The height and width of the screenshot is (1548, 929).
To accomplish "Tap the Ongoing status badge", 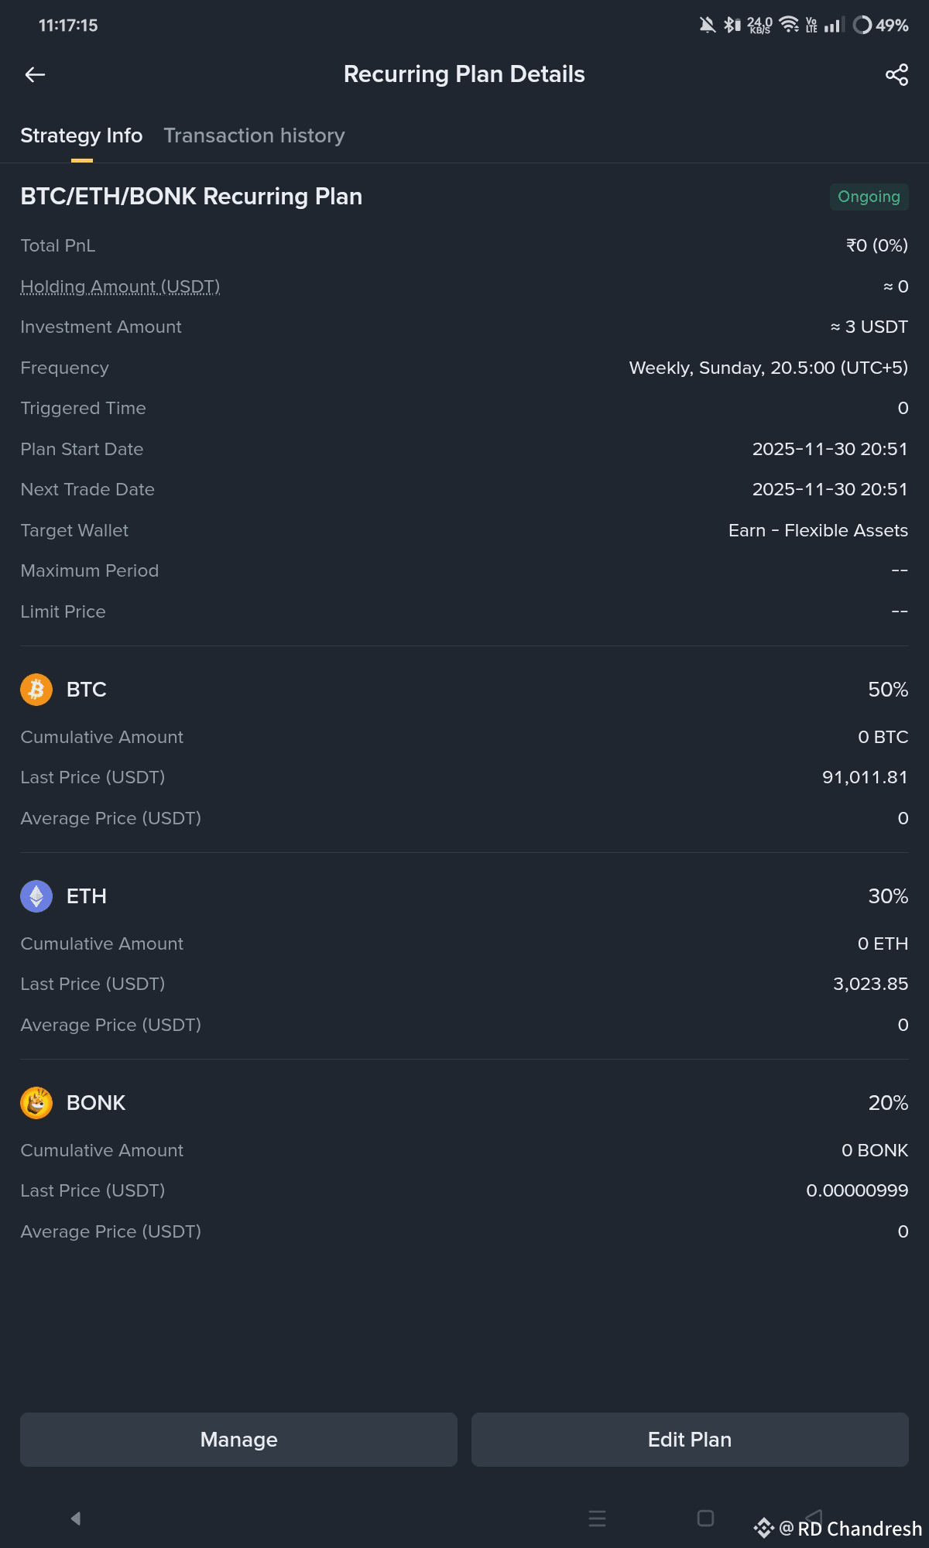I will 869,197.
